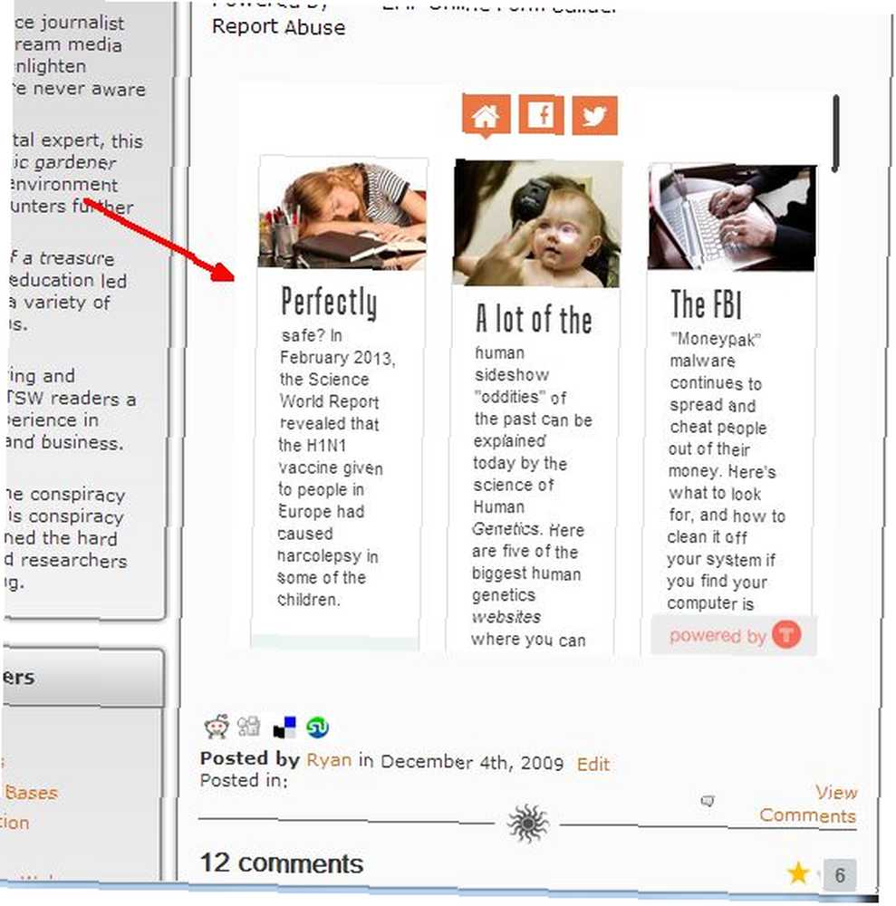
Task: Click the Twitter bird icon
Action: coord(594,116)
